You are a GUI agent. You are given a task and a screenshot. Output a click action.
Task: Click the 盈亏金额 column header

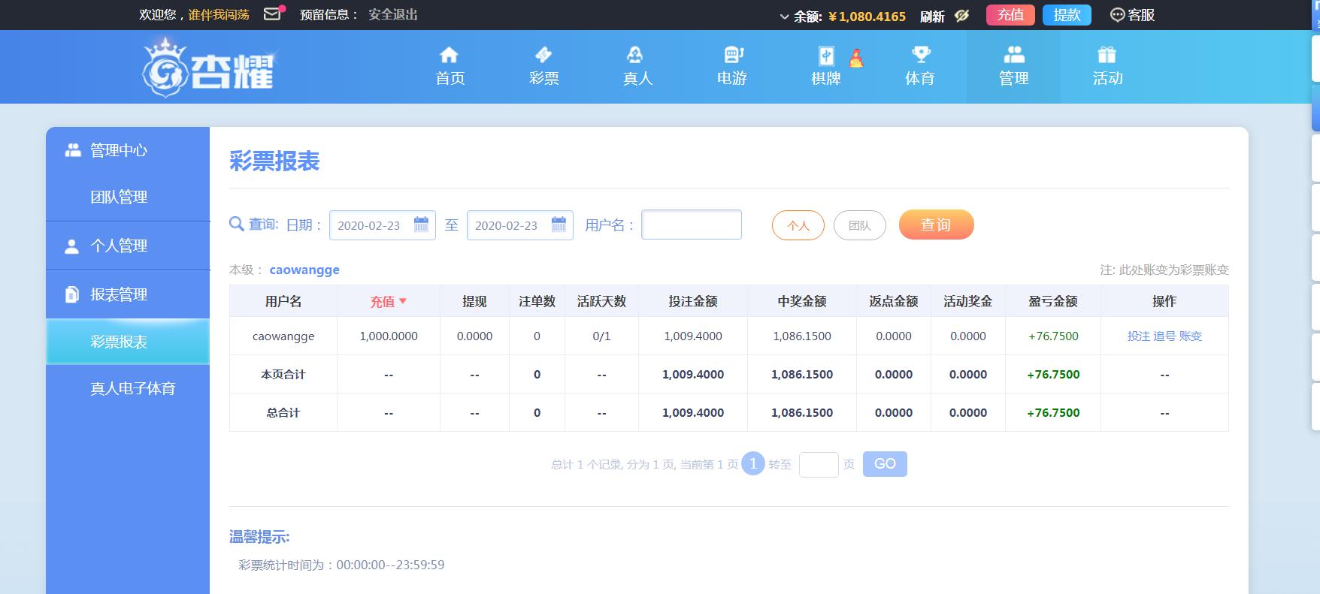coord(1053,301)
